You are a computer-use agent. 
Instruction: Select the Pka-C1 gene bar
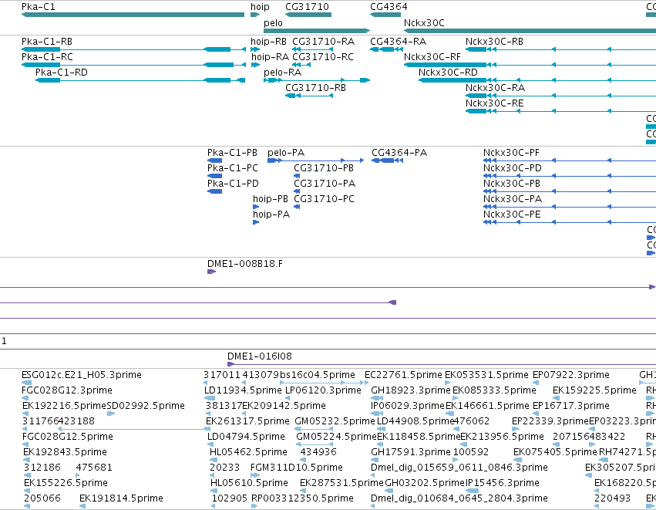coord(133,15)
